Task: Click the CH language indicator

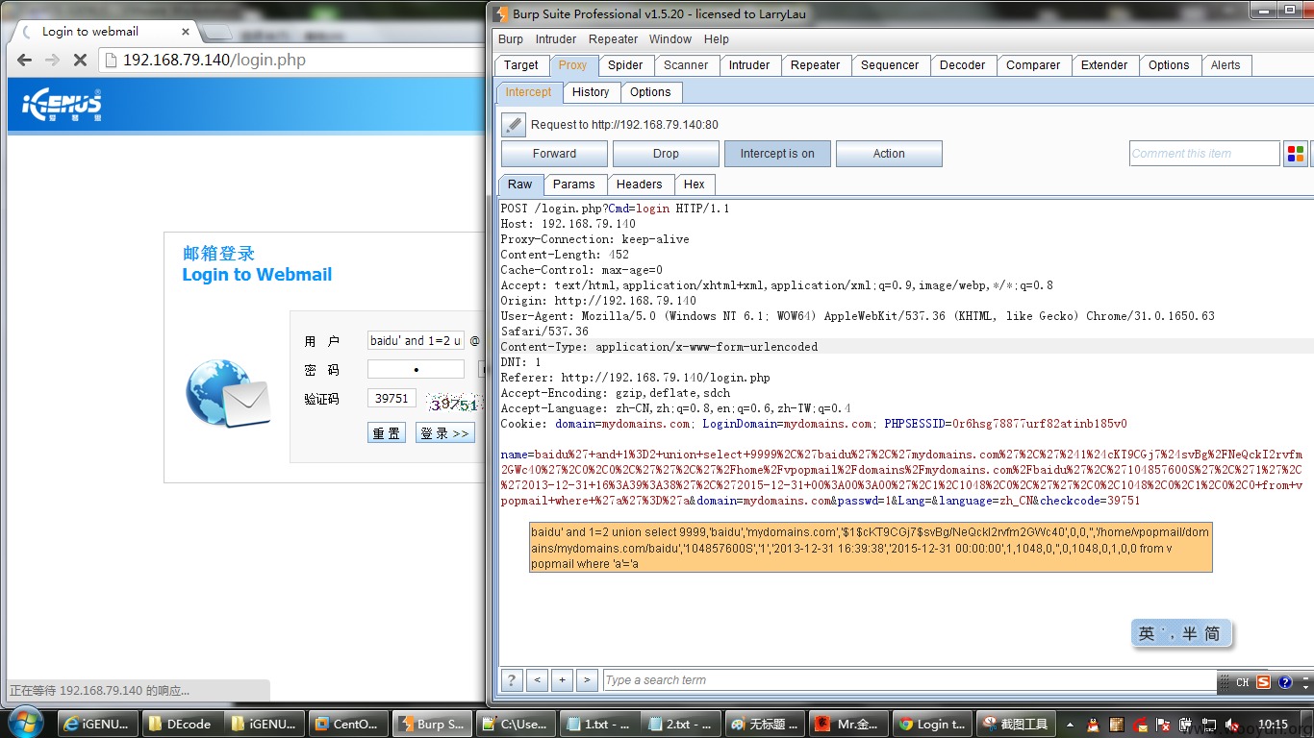Action: (x=1242, y=682)
